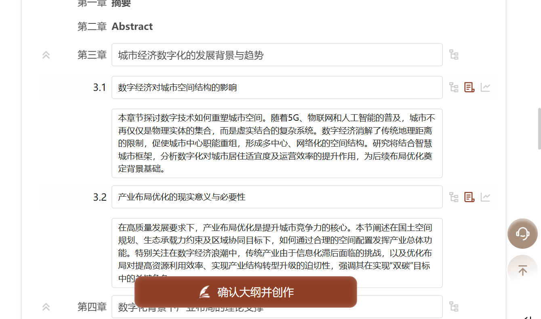Click the Abstract chapter heading
The height and width of the screenshot is (319, 541).
coord(132,27)
